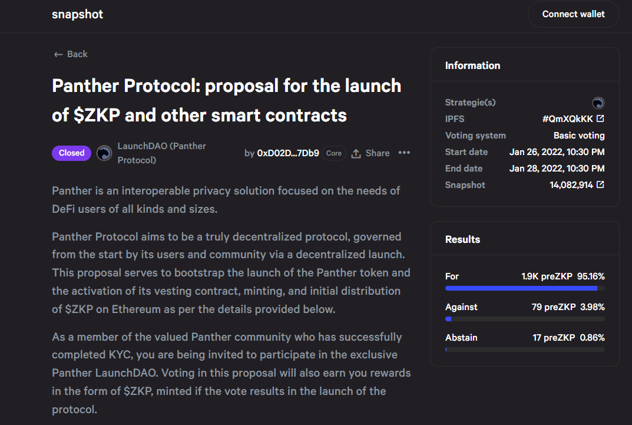Viewport: 632px width, 425px height.
Task: Click the 14,082,914 snapshot block number
Action: [571, 185]
